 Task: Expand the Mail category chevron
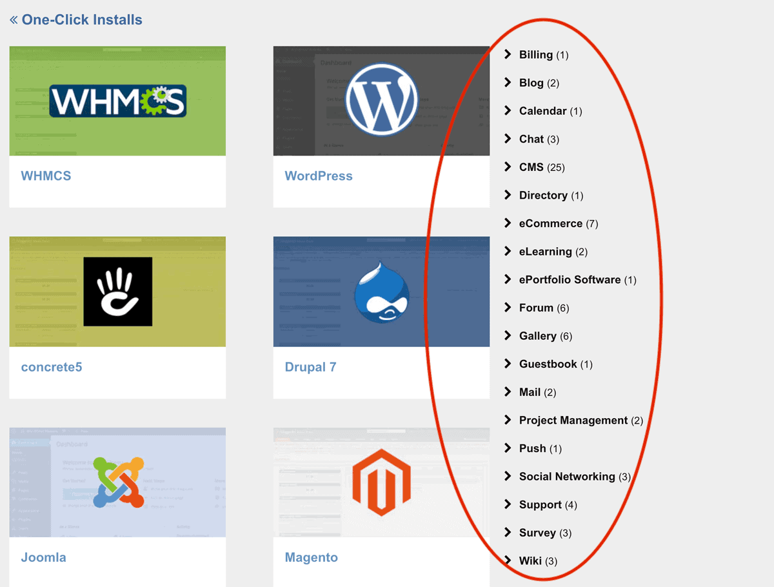[508, 392]
